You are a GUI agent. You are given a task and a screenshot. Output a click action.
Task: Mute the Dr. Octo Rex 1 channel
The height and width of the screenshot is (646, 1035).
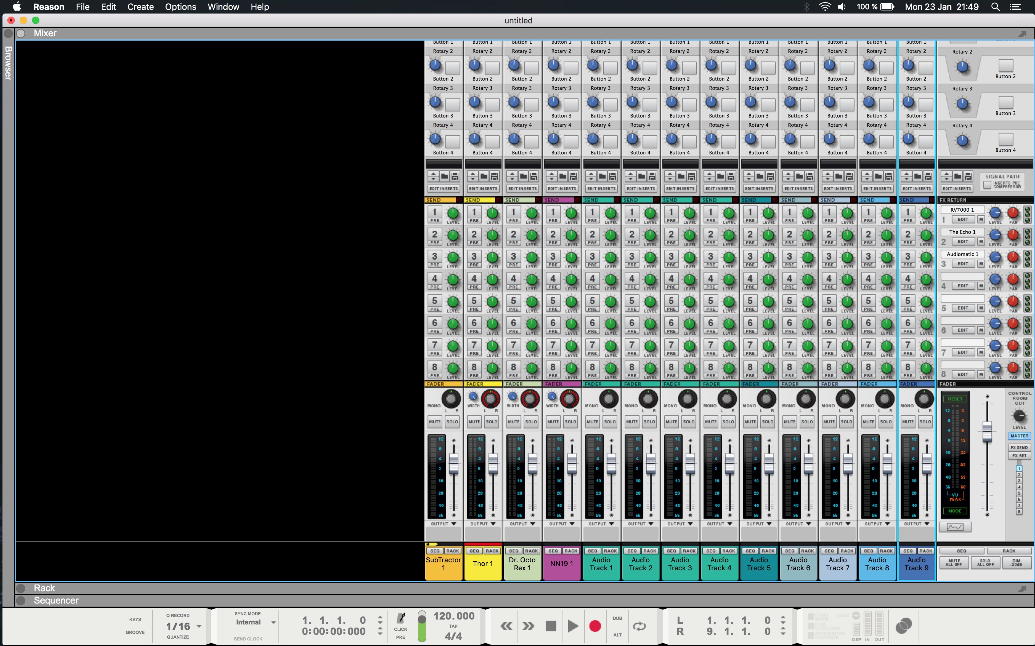[513, 422]
